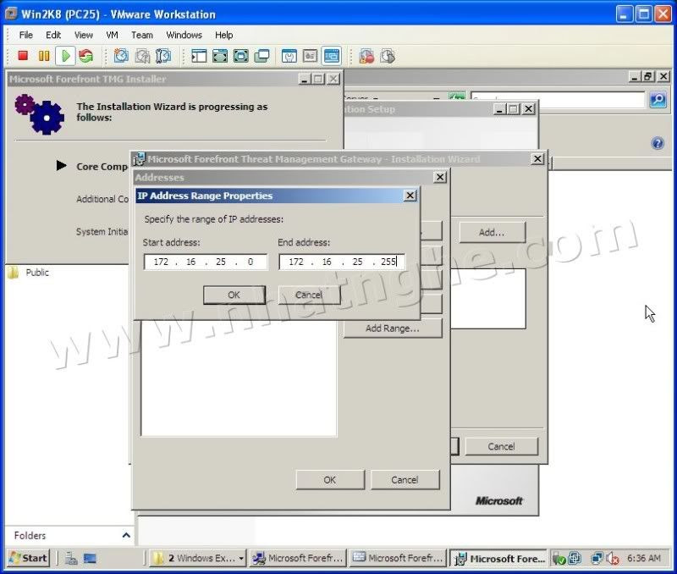Open the Windows Start menu
677x574 pixels.
tap(29, 558)
